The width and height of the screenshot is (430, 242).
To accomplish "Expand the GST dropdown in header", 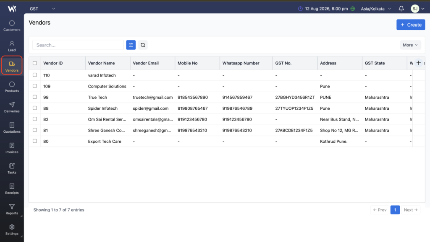I will pos(42,9).
